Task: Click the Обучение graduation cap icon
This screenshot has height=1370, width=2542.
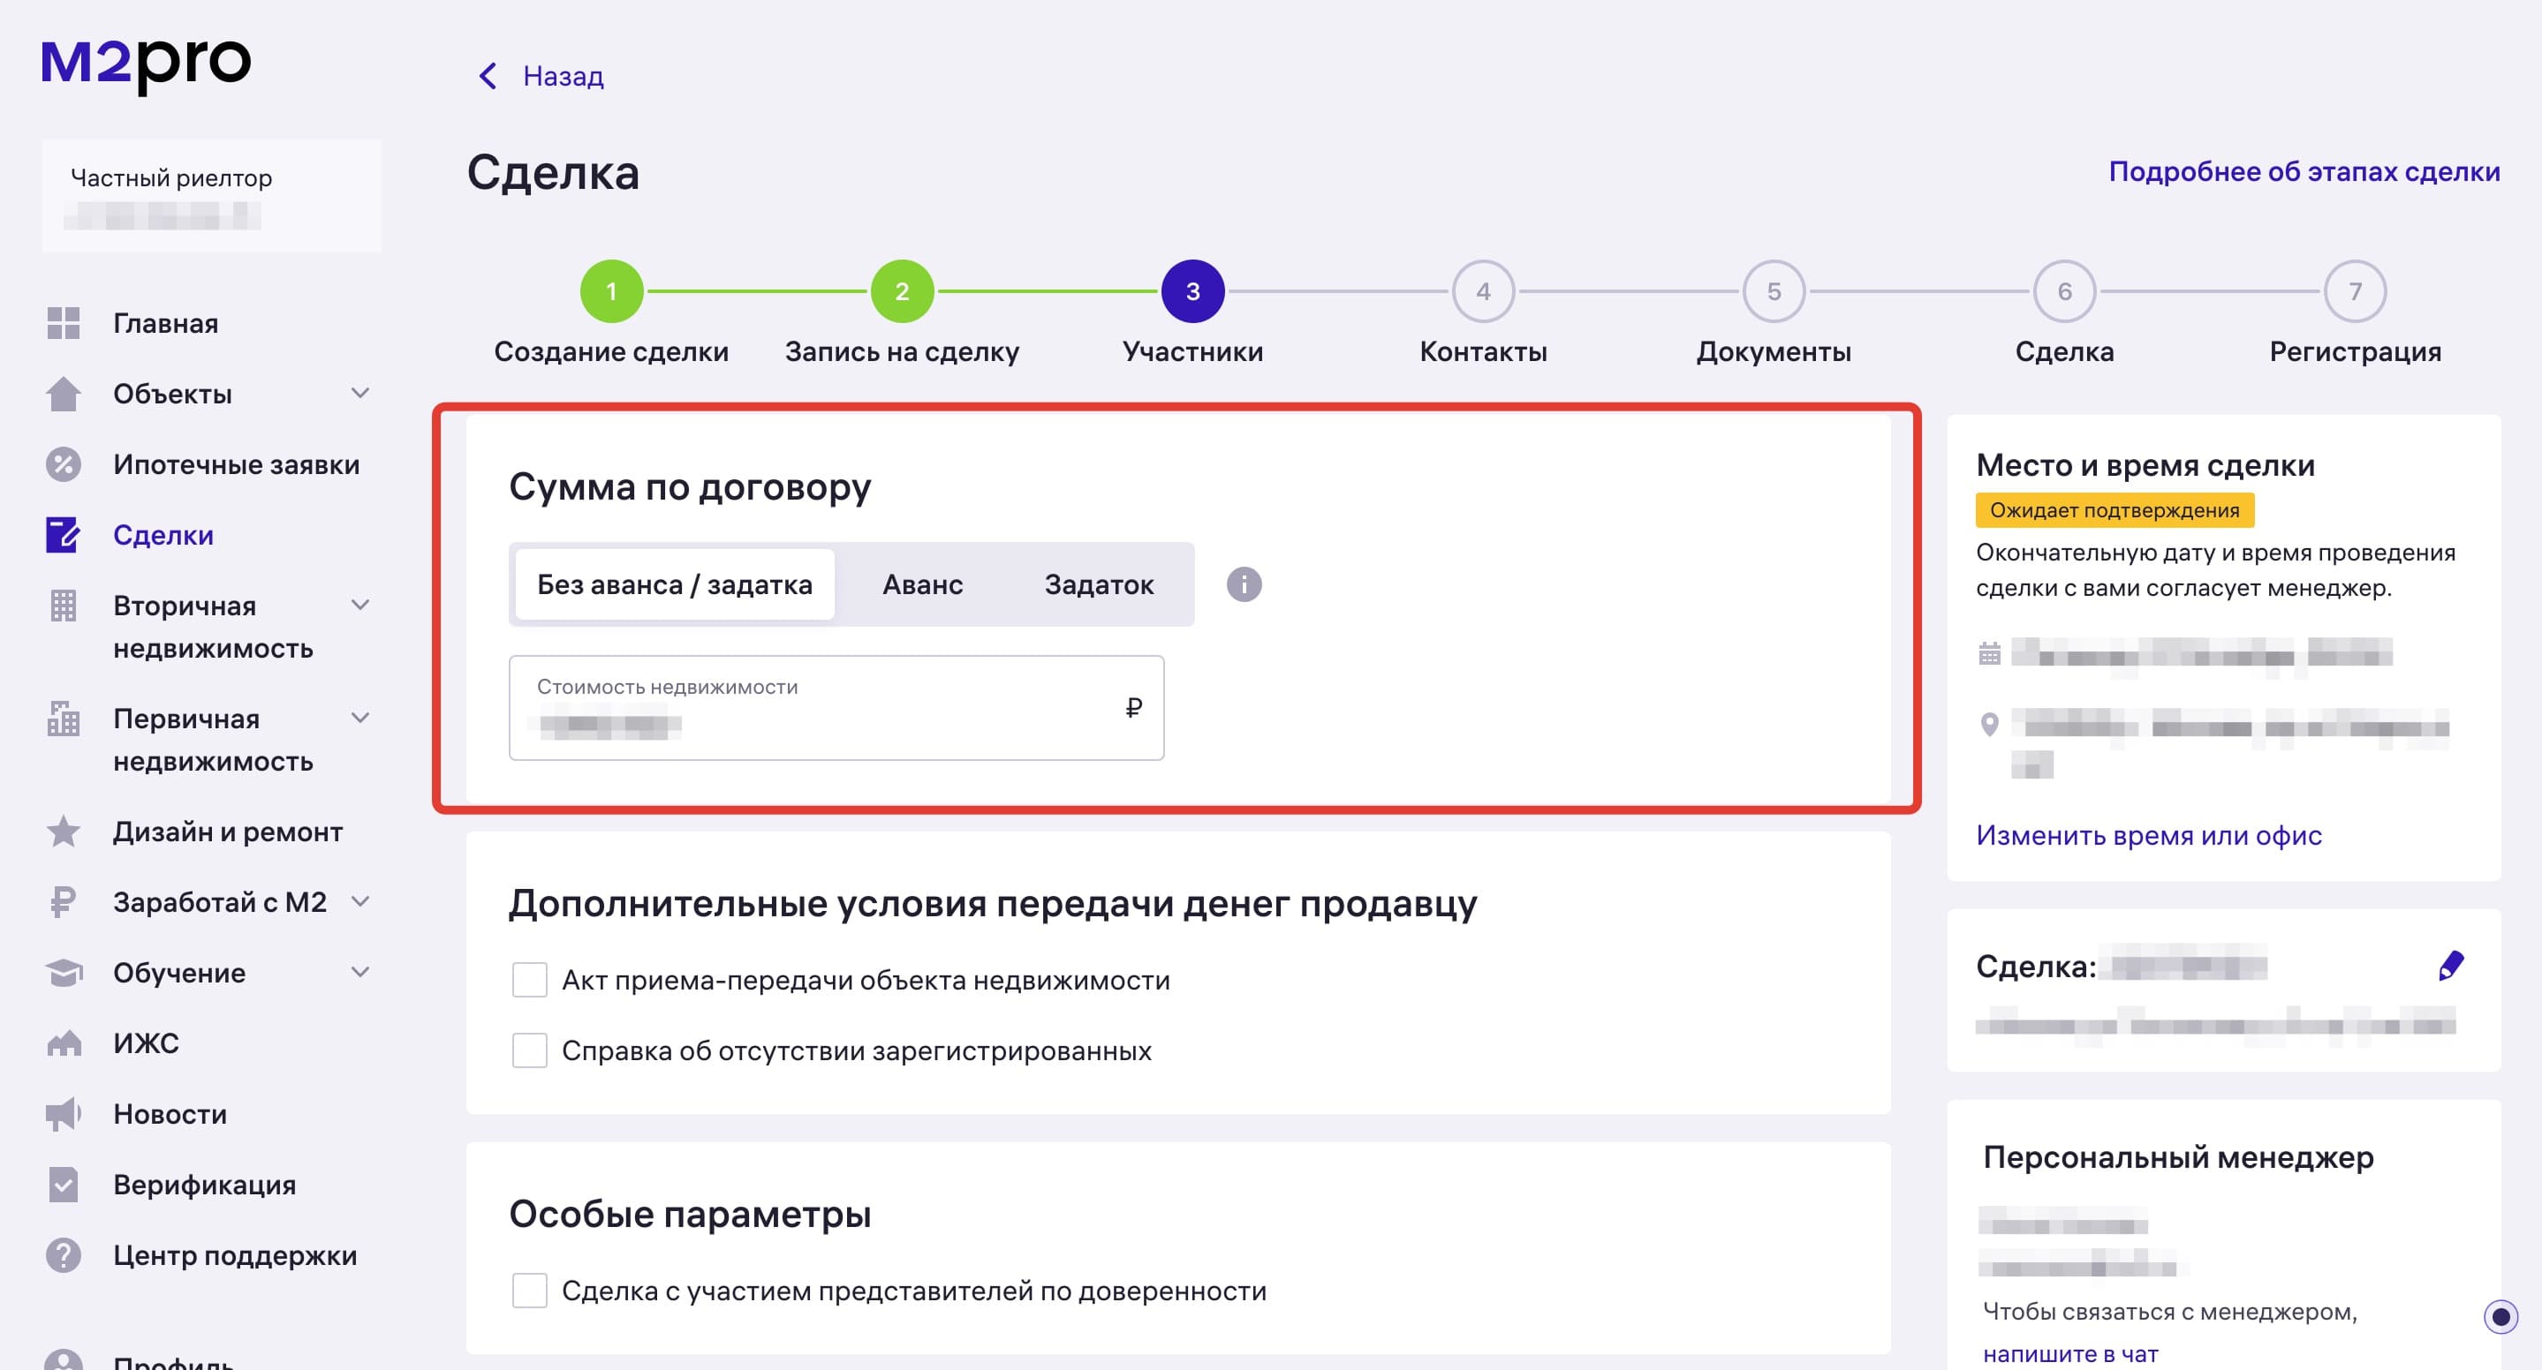Action: tap(64, 973)
